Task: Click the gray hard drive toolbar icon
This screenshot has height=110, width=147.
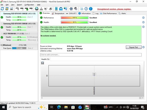Action: tap(17, 9)
